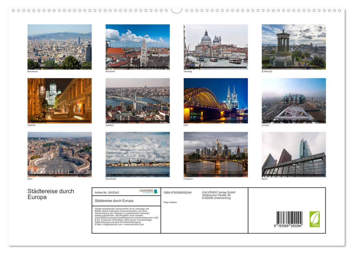Image resolution: width=353 pixels, height=254 pixels.
Task: Open the London Eye capsule photo
Action: tap(294, 101)
